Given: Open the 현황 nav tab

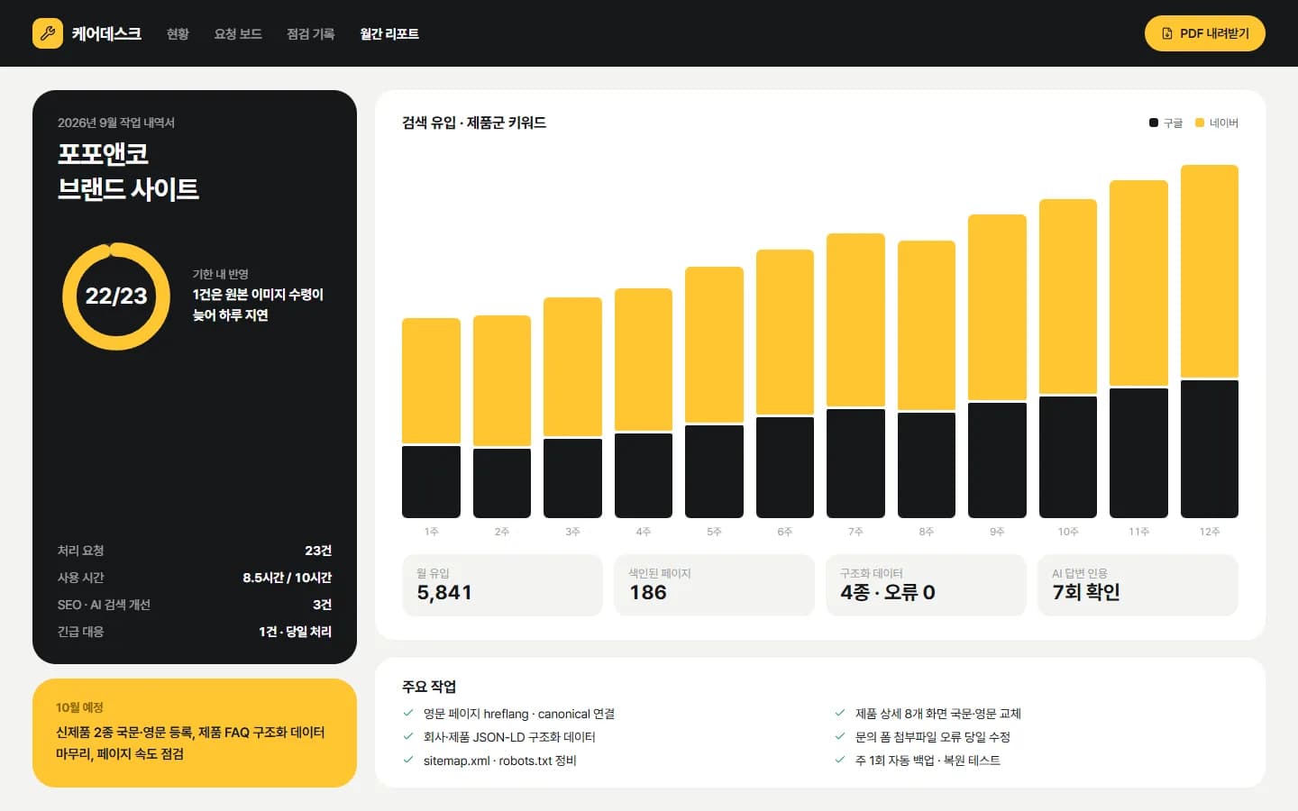Looking at the screenshot, I should click(x=178, y=33).
